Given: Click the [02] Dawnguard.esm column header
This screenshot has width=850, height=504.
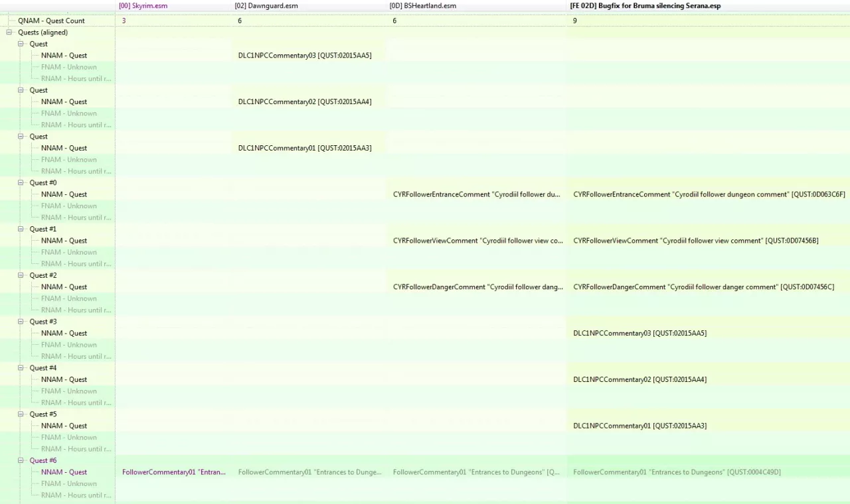Looking at the screenshot, I should click(309, 6).
